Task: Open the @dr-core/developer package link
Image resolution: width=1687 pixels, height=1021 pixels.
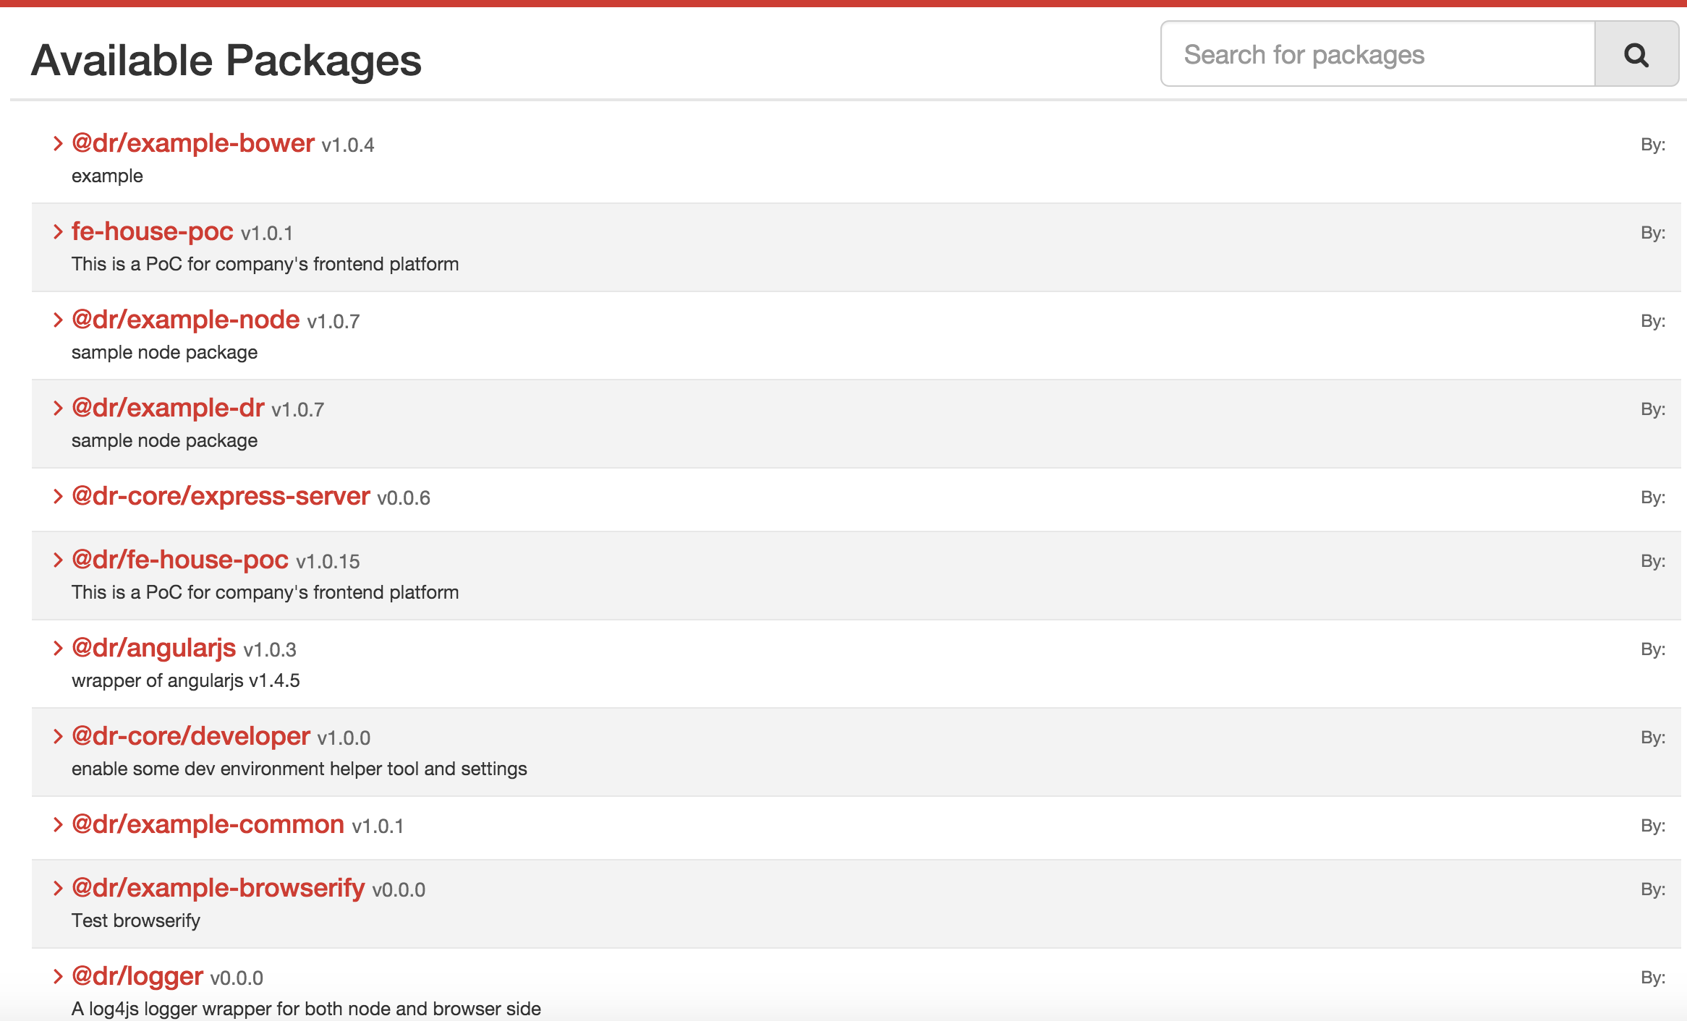Action: pyautogui.click(x=191, y=736)
